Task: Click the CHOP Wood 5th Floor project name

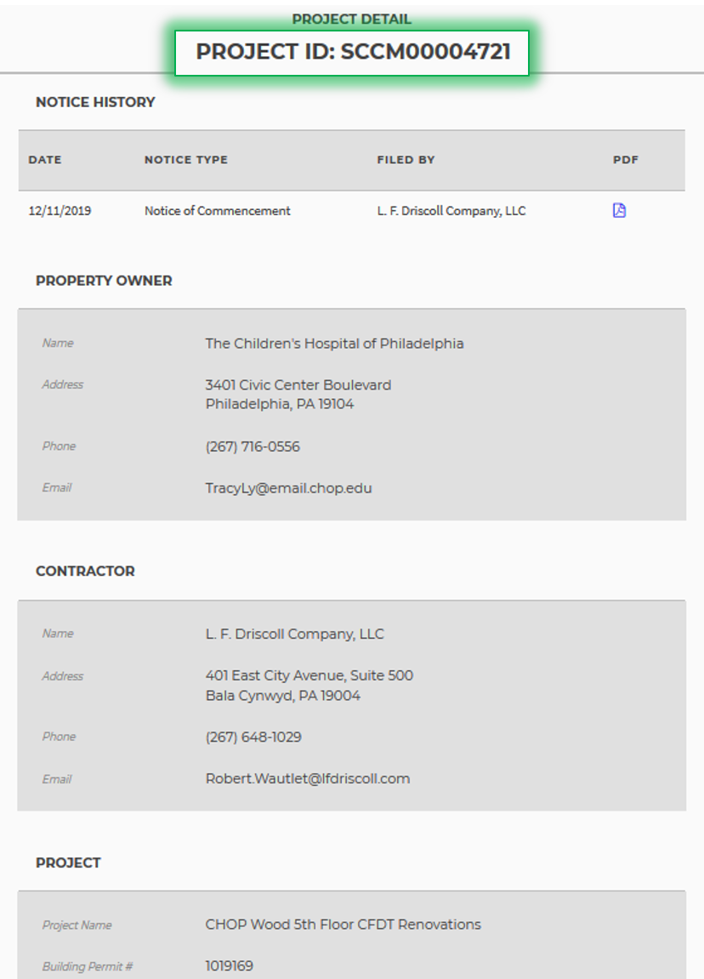Action: 343,925
